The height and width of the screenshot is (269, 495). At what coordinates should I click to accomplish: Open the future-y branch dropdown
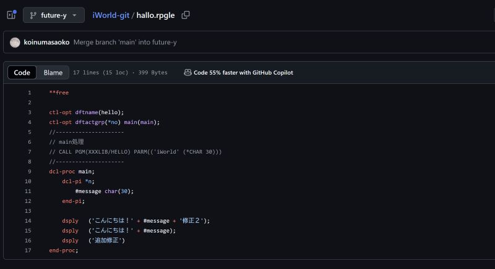pyautogui.click(x=54, y=15)
